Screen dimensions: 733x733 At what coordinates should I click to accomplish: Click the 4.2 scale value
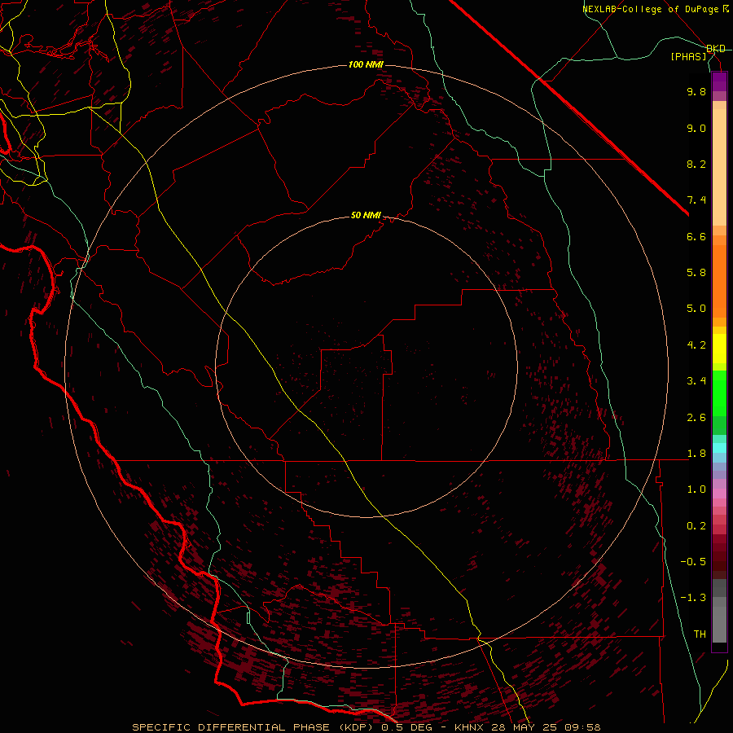pos(696,345)
